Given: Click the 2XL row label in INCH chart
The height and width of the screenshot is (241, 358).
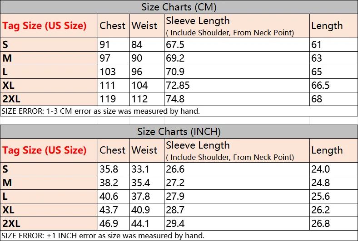Looking at the screenshot, I should point(11,223).
